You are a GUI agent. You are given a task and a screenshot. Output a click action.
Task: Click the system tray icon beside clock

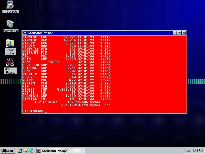(x=188, y=151)
